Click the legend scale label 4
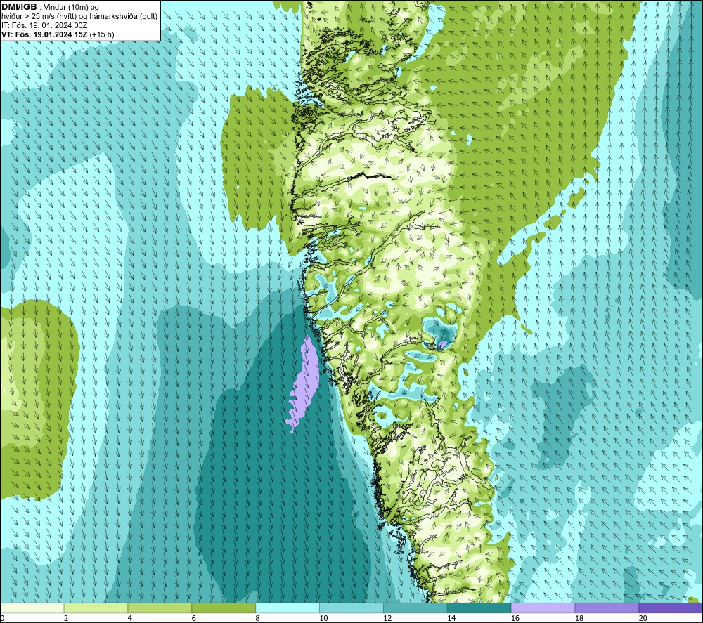 tap(129, 618)
